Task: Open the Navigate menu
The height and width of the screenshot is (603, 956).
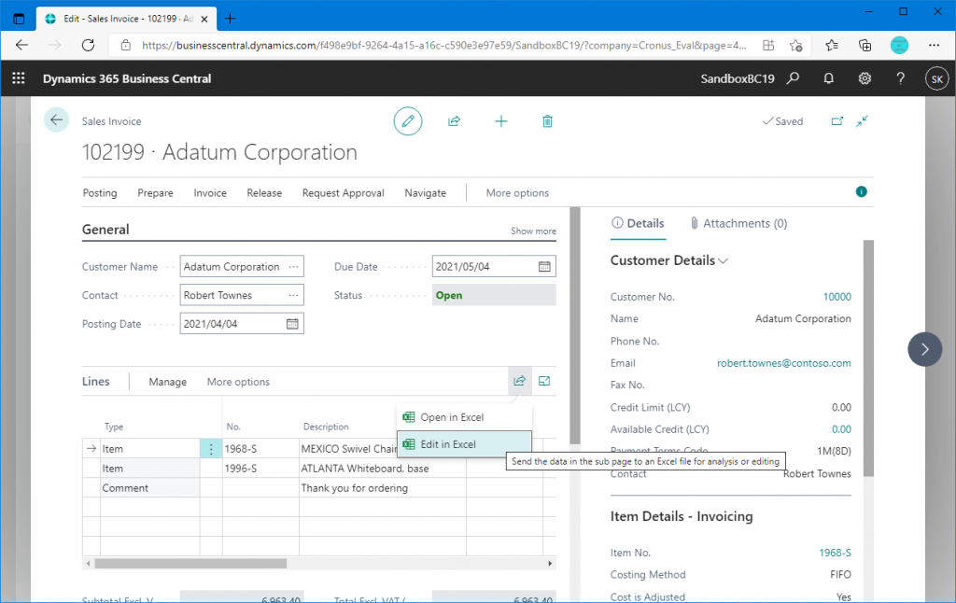Action: click(426, 192)
